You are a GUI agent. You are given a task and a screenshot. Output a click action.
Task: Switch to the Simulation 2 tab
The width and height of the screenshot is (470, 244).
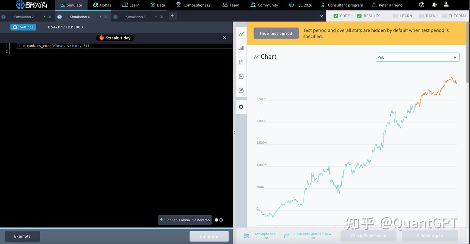pos(24,17)
